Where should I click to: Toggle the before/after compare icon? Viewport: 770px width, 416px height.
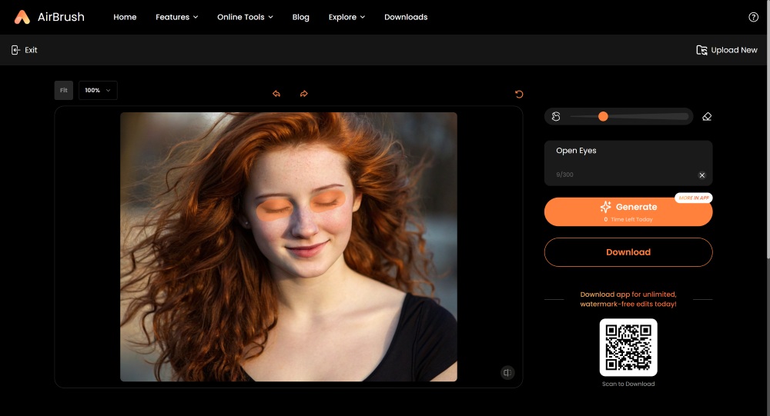507,373
